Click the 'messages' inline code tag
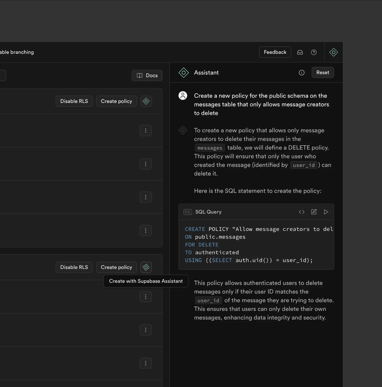 (210, 148)
